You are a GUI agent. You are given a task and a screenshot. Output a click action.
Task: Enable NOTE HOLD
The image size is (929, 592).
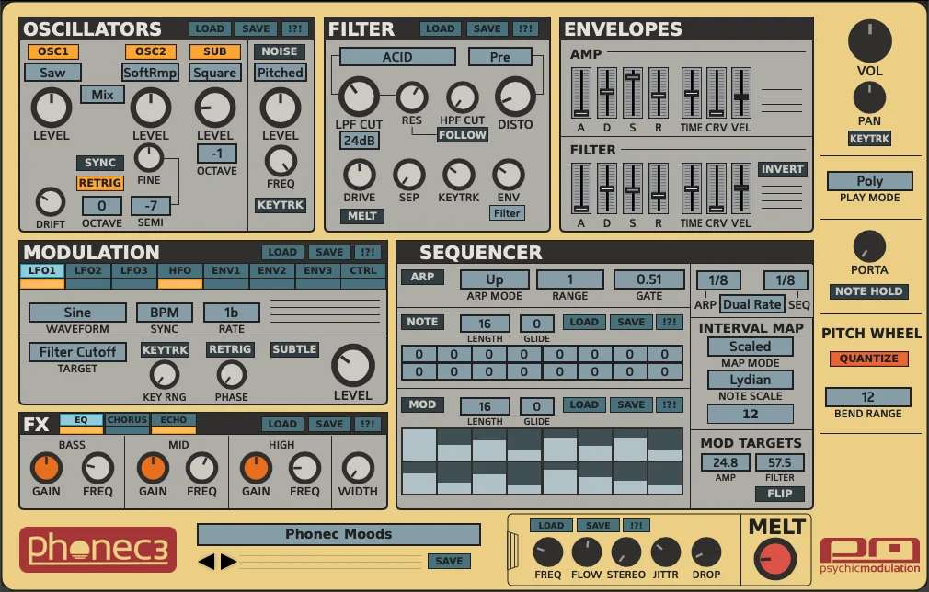868,291
